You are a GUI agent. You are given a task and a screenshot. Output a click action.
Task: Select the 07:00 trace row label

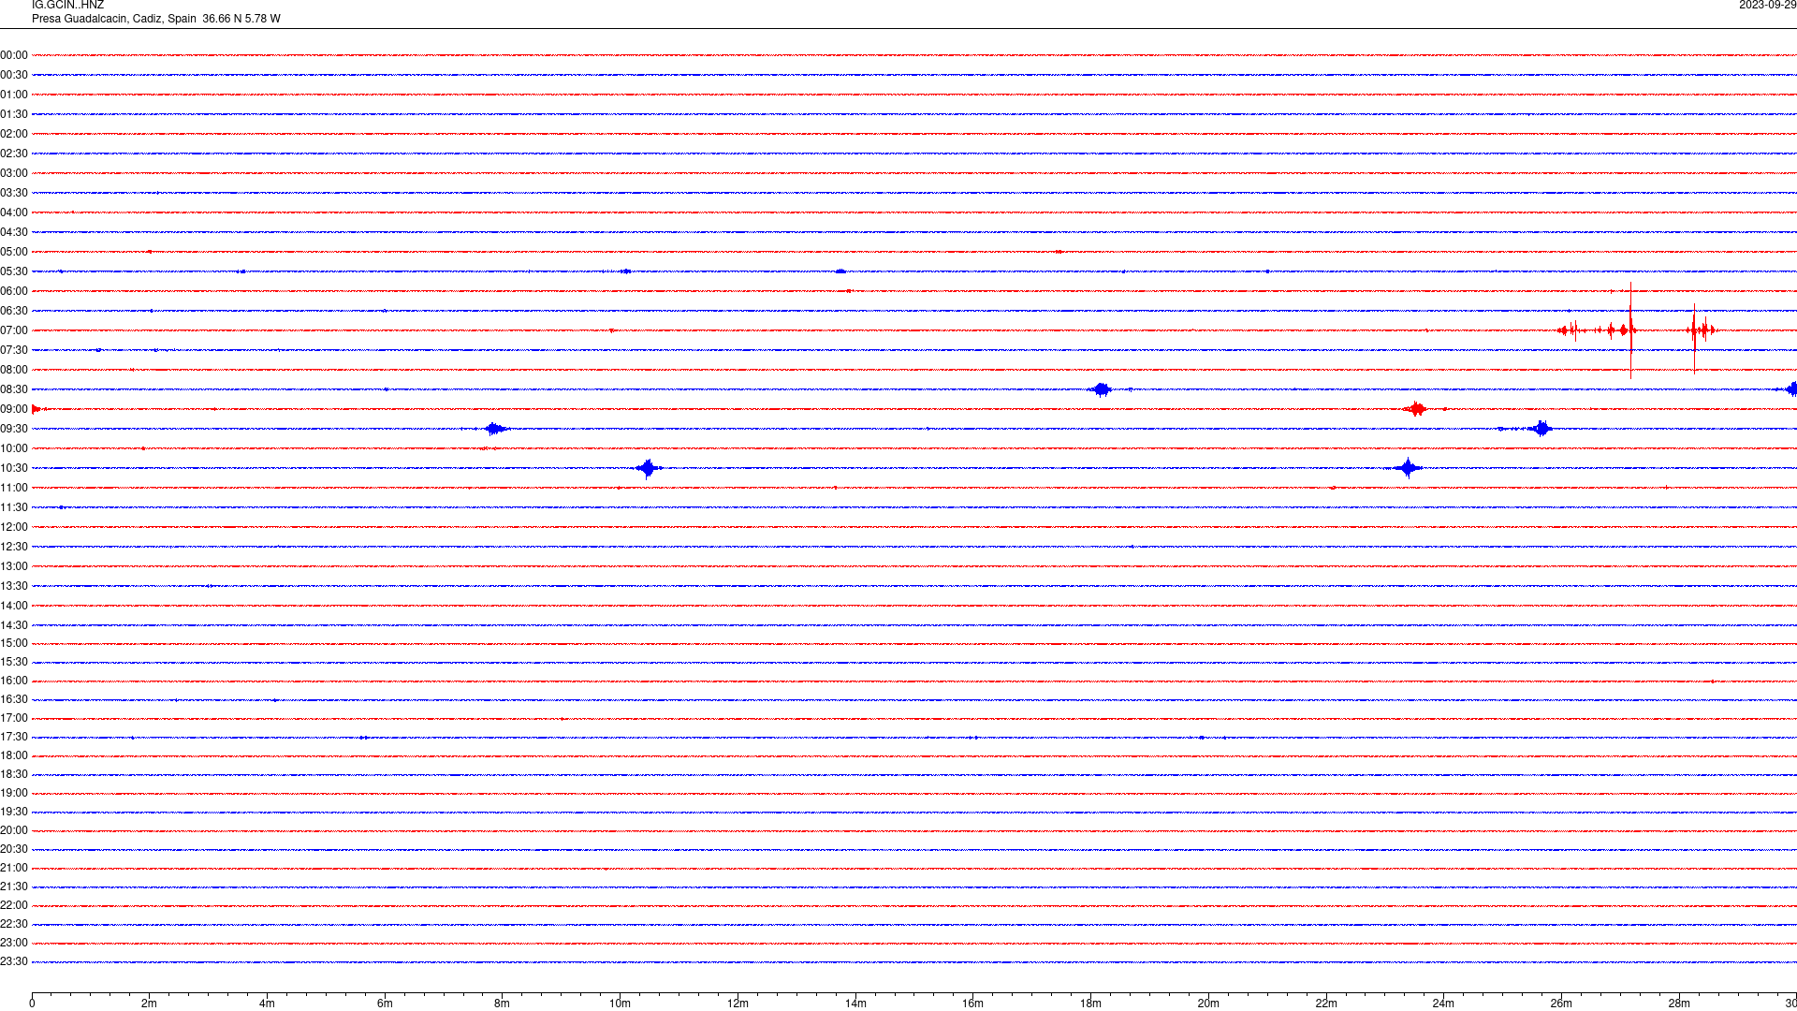tap(14, 330)
